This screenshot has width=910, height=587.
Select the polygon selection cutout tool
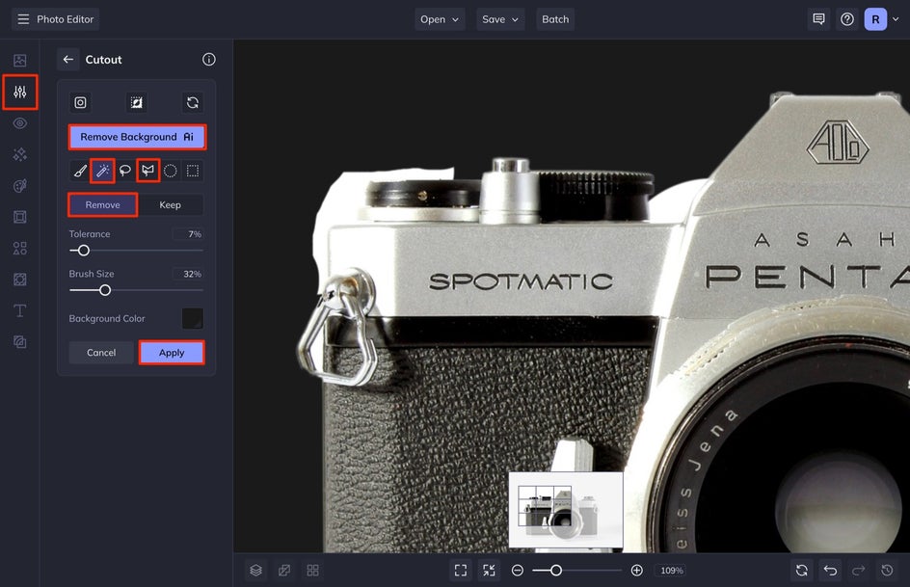(x=148, y=171)
